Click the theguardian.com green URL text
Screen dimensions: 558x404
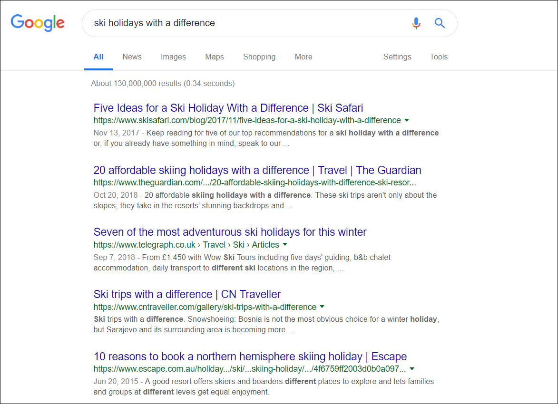click(x=255, y=183)
